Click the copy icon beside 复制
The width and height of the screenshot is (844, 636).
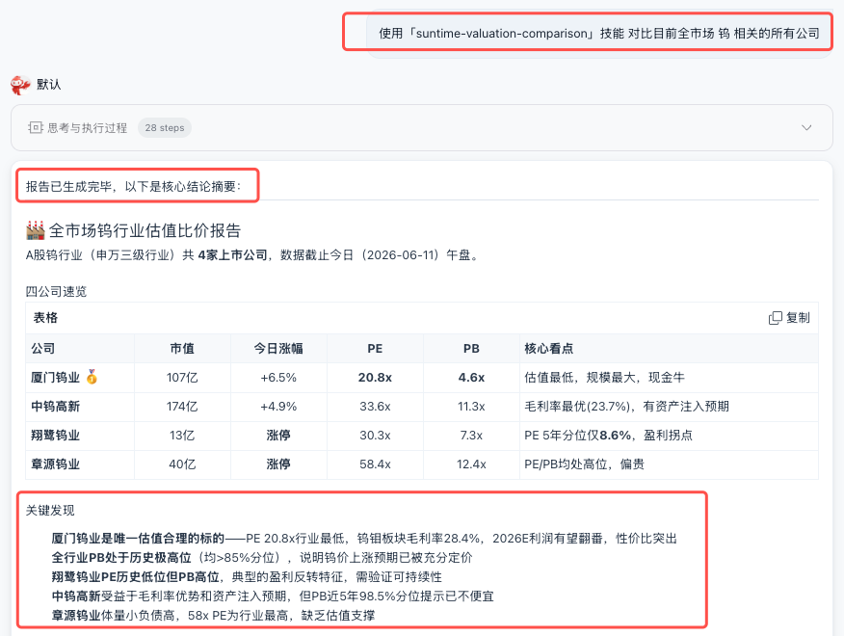click(775, 318)
